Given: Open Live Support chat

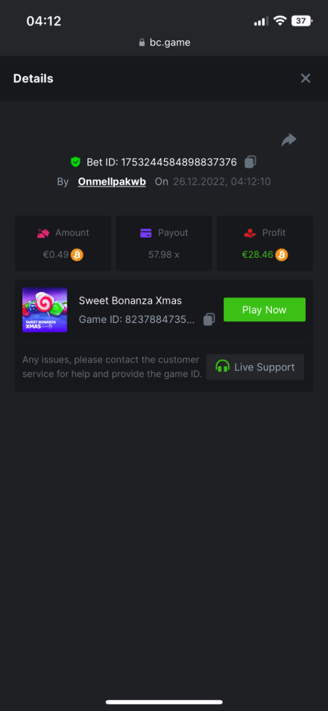Looking at the screenshot, I should click(x=255, y=367).
